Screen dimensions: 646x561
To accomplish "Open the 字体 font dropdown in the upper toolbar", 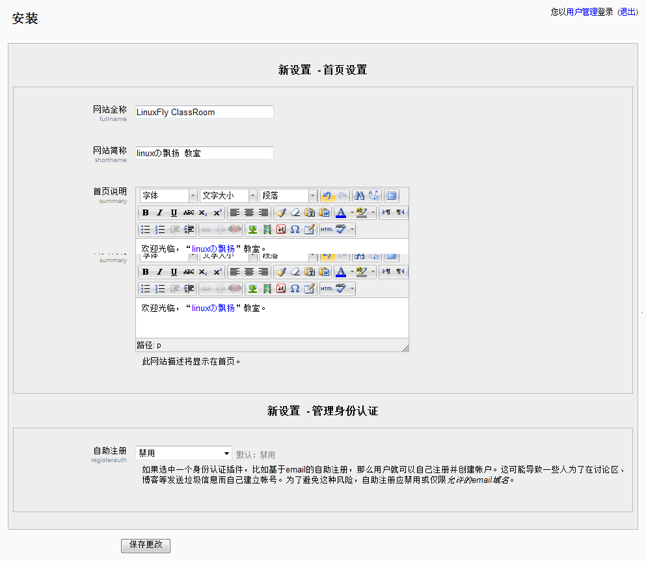I will (x=168, y=196).
